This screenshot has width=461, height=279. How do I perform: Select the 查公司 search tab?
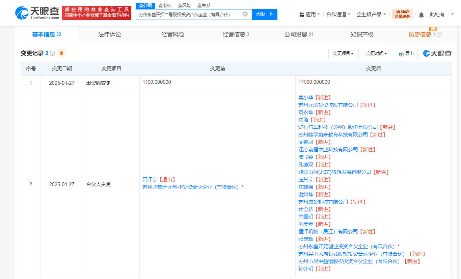tap(145, 5)
